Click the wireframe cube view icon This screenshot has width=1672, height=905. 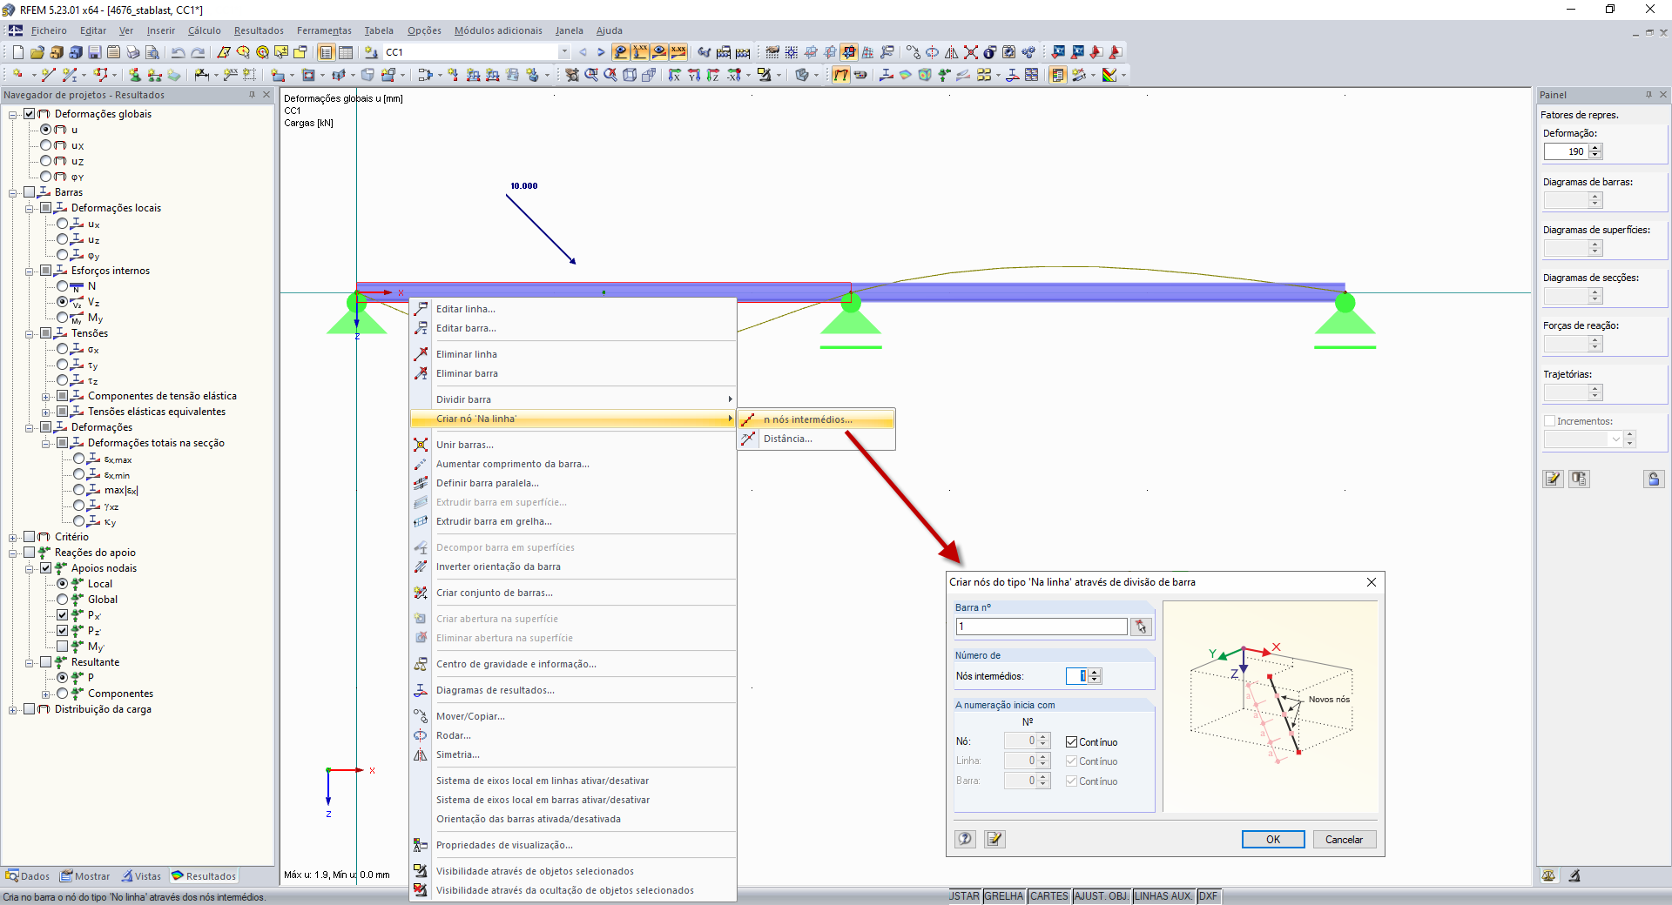pyautogui.click(x=630, y=75)
